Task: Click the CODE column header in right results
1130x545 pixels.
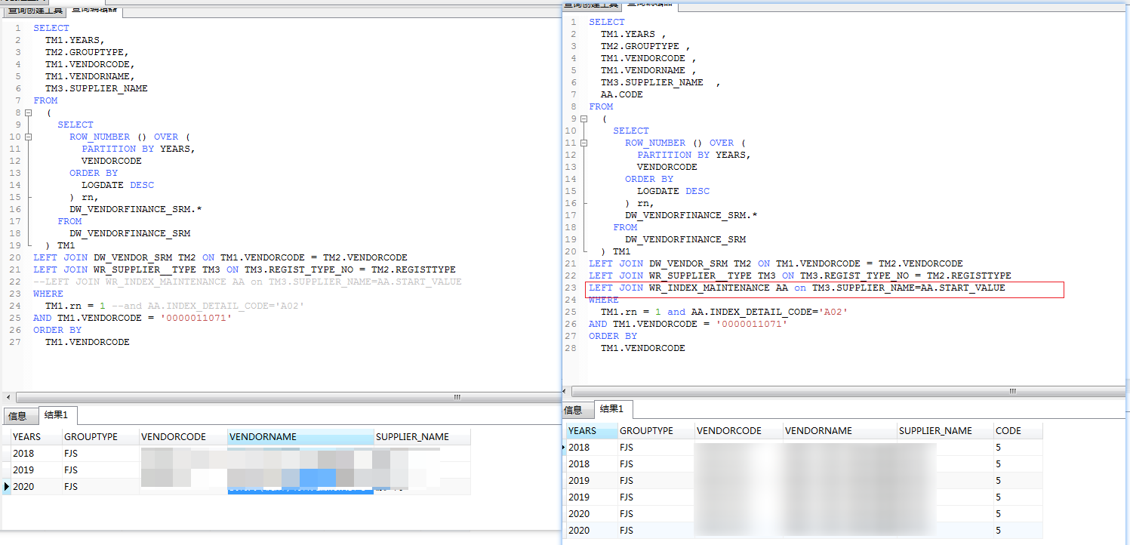Action: (x=1018, y=431)
